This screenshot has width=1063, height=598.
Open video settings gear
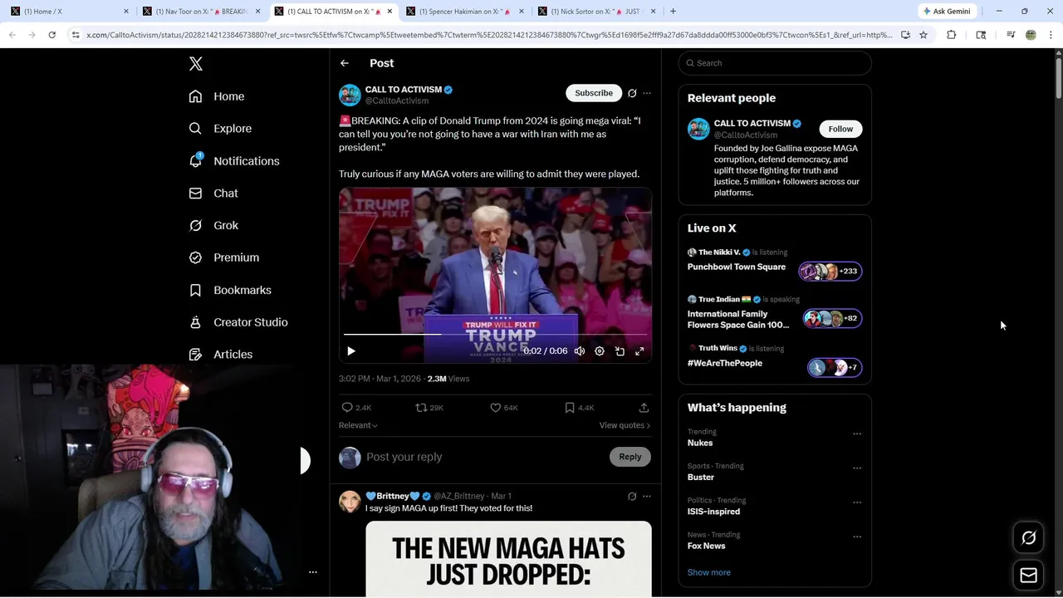pyautogui.click(x=600, y=351)
